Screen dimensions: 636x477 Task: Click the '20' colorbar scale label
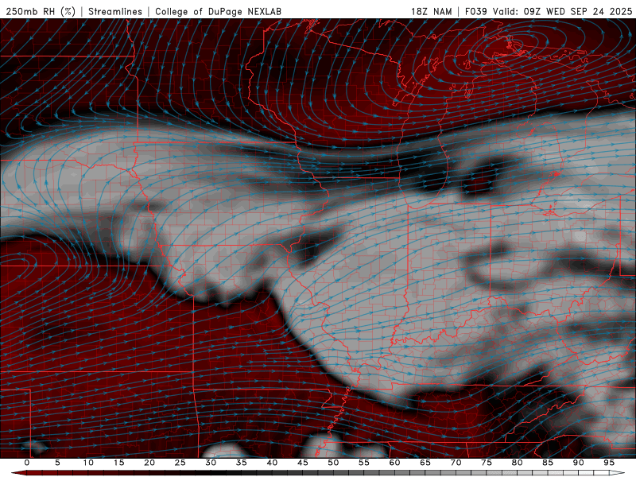149,463
